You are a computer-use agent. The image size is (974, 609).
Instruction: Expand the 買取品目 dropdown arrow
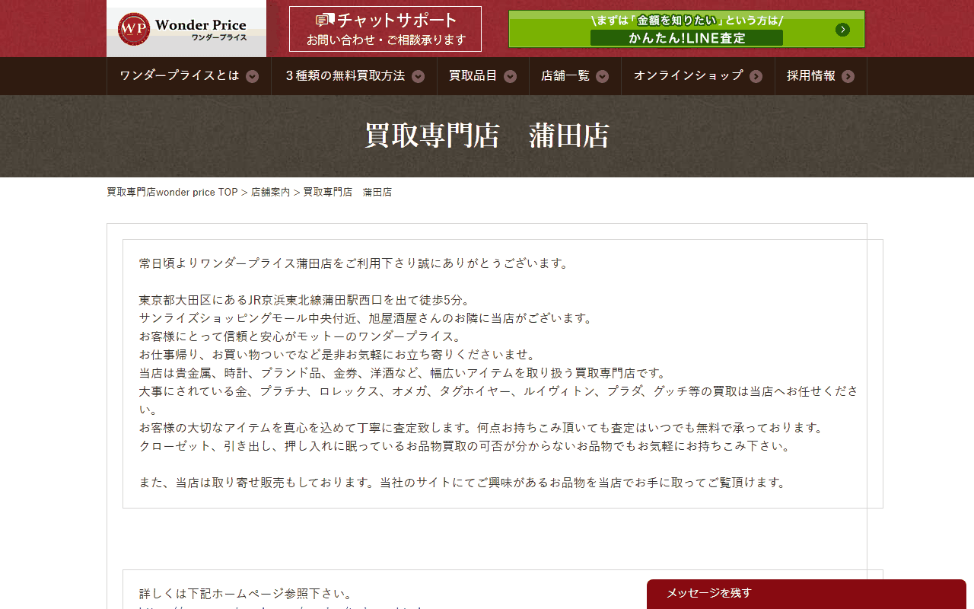click(x=511, y=76)
